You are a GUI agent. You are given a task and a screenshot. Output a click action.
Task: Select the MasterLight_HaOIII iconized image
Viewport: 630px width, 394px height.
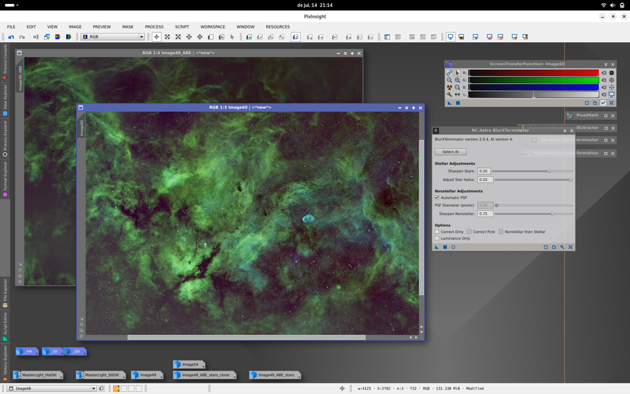pyautogui.click(x=38, y=375)
